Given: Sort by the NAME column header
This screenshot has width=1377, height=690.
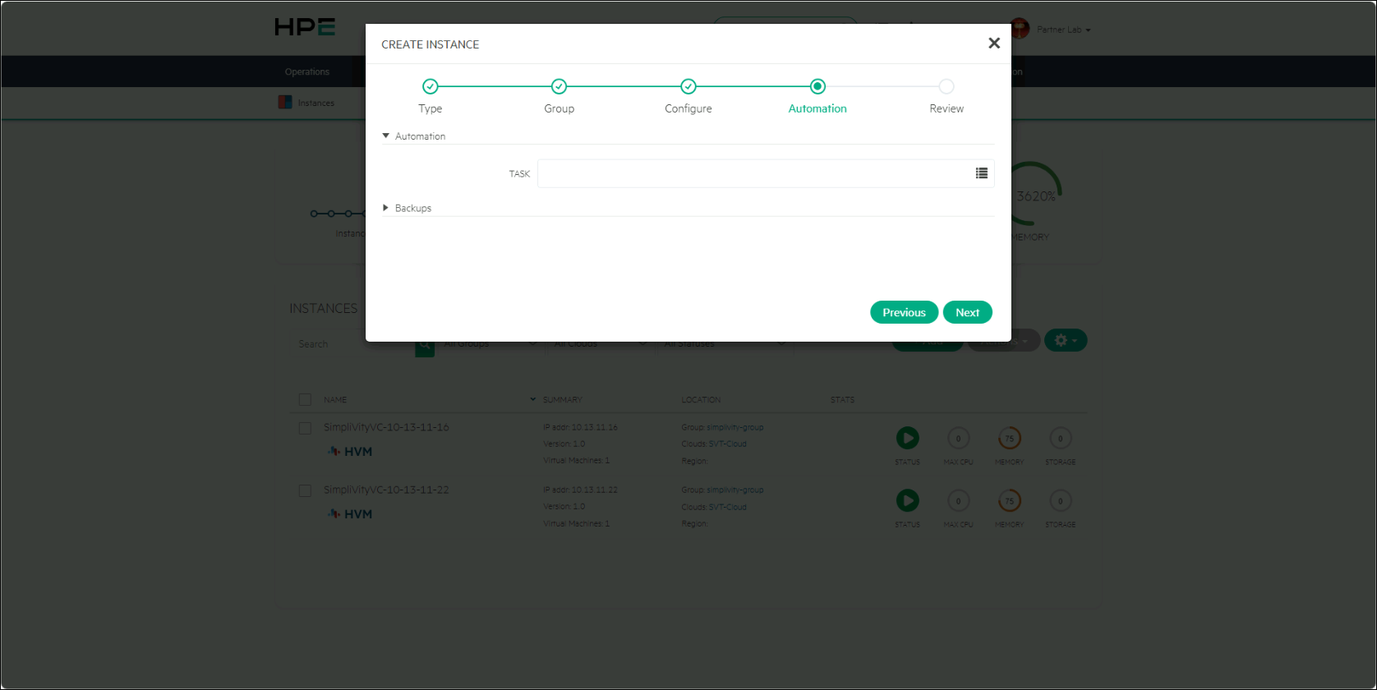Looking at the screenshot, I should (335, 400).
